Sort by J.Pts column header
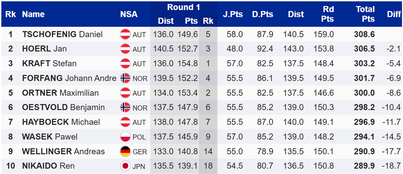 [x=233, y=14]
